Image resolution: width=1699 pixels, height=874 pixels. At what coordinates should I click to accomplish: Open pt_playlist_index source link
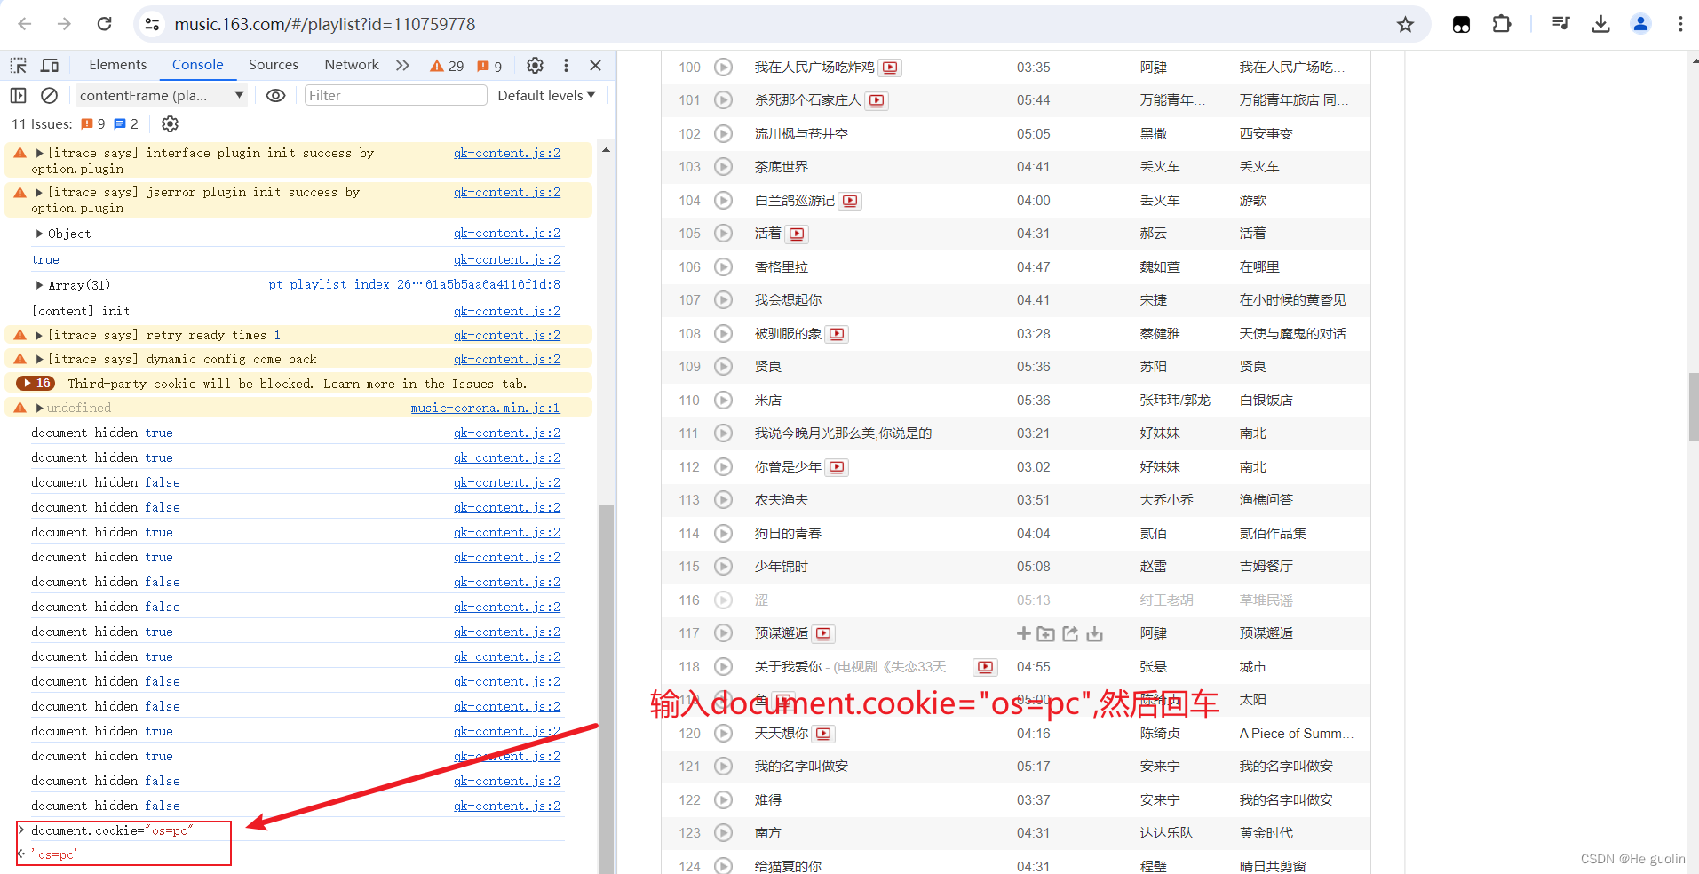[x=414, y=284]
